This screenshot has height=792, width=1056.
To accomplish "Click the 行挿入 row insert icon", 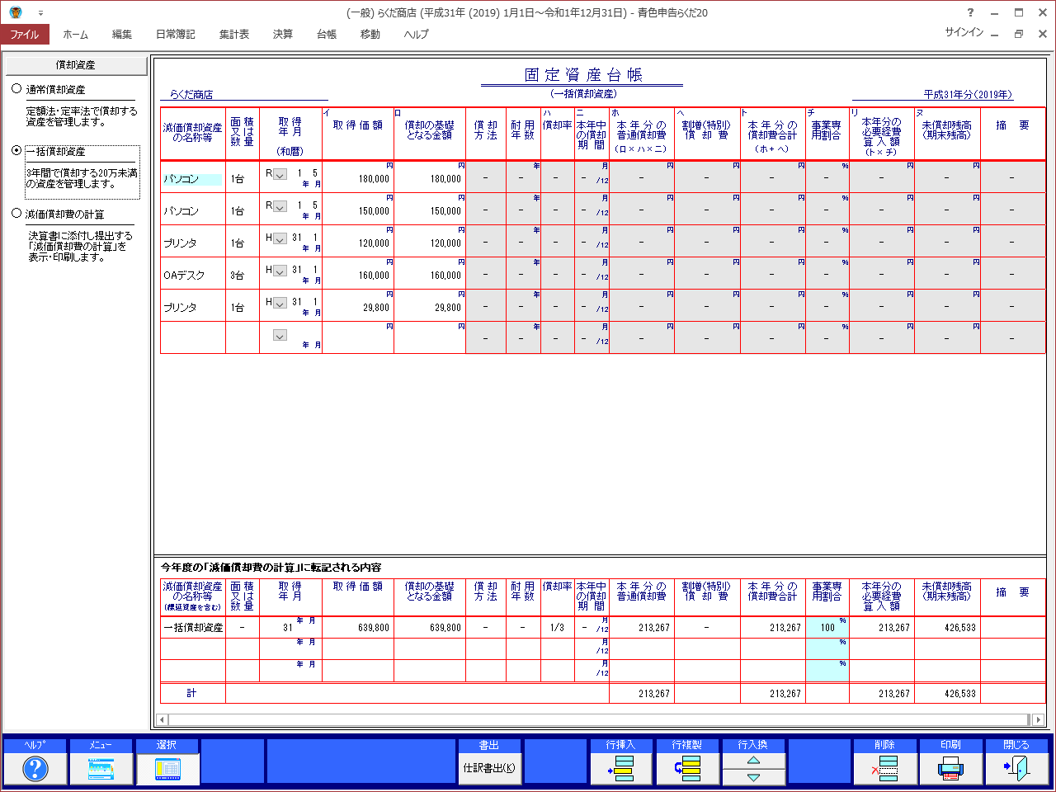I will 622,769.
